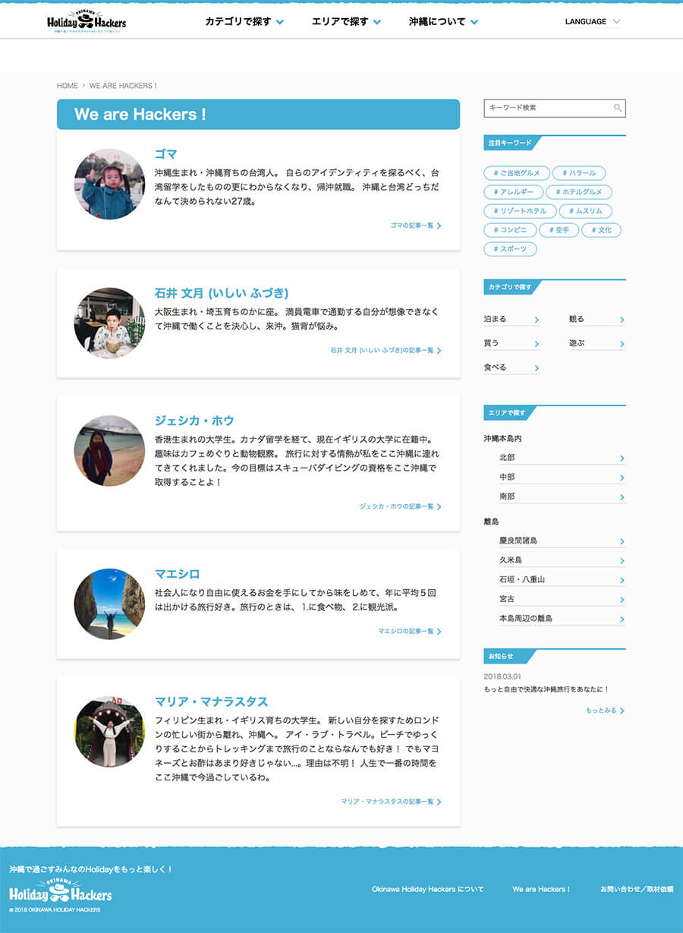
Task: Open the 沖縄について header menu
Action: 443,22
